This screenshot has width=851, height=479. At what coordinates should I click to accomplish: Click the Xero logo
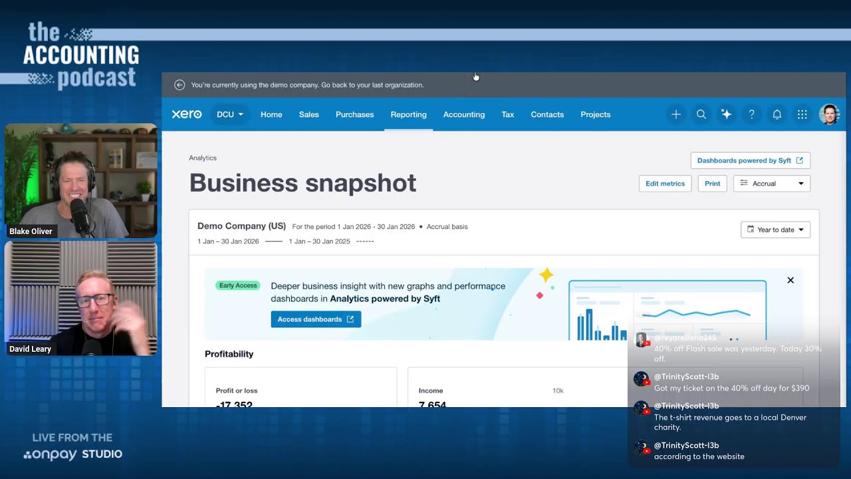(x=187, y=114)
